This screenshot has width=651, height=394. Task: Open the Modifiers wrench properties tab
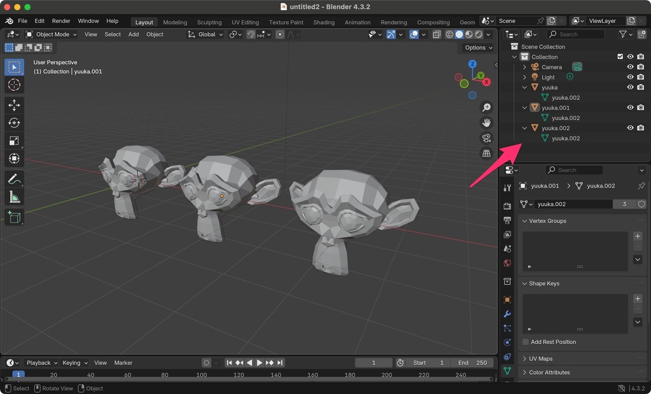coord(507,314)
